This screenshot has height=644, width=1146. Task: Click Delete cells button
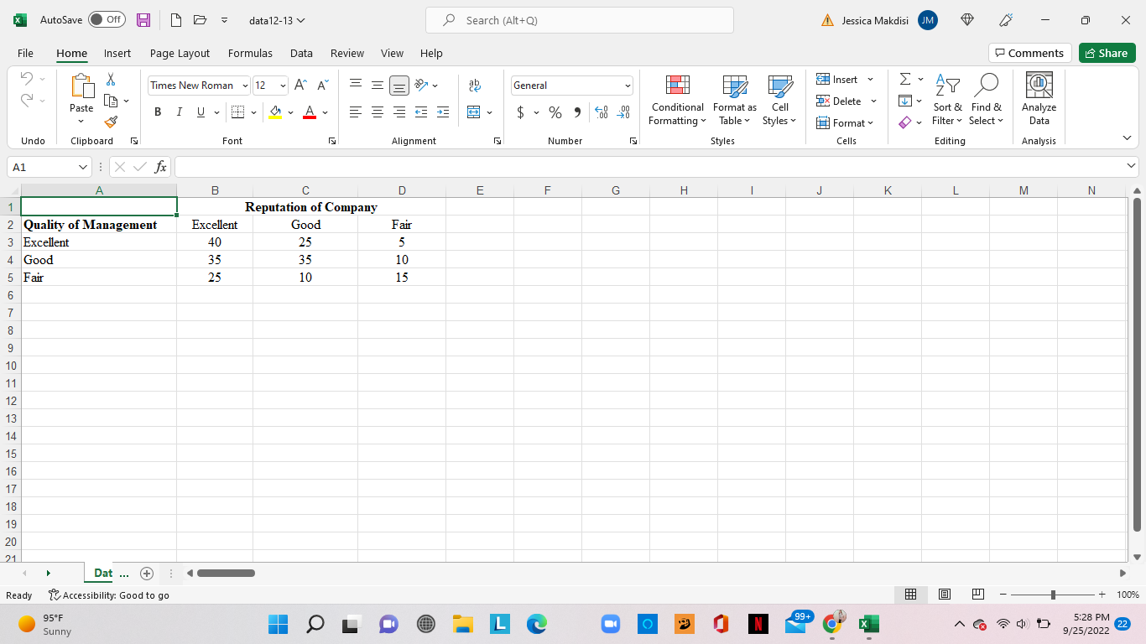coord(839,101)
